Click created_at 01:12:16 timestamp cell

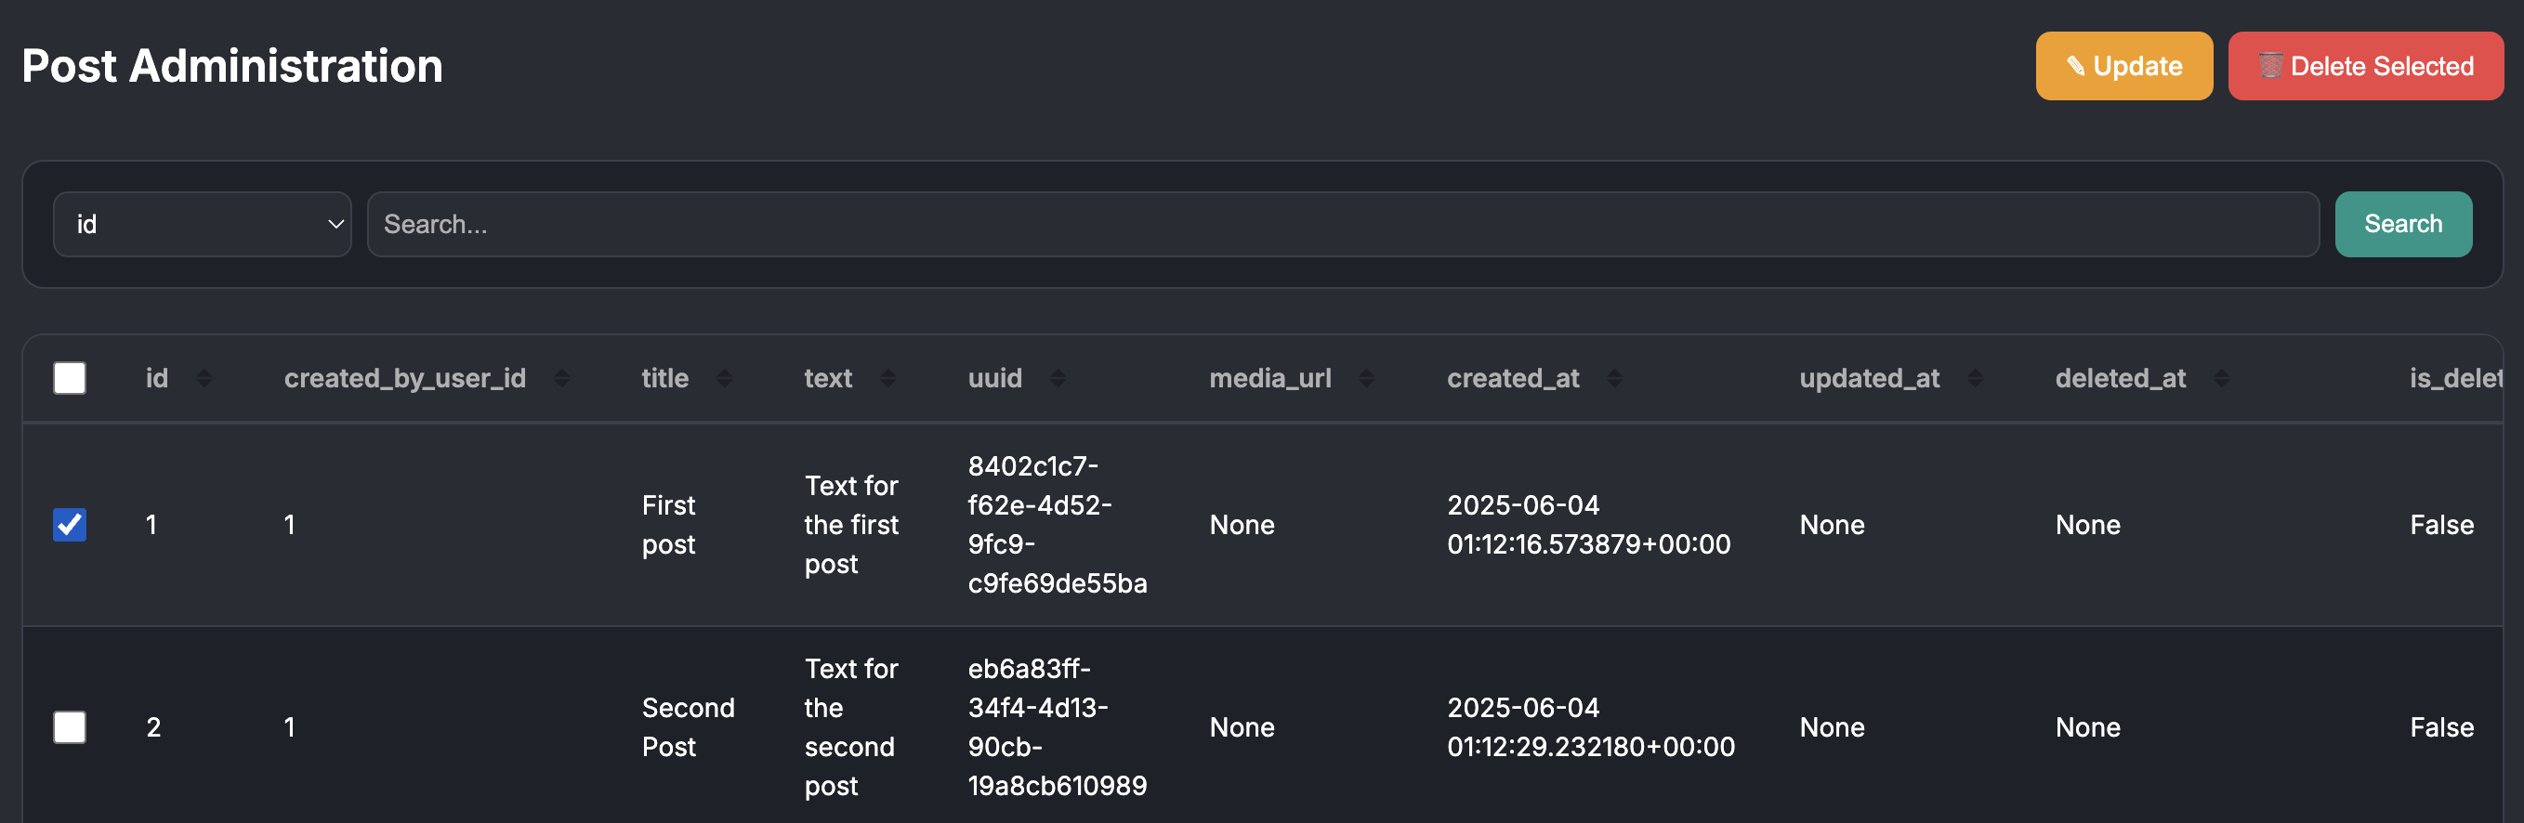coord(1589,524)
